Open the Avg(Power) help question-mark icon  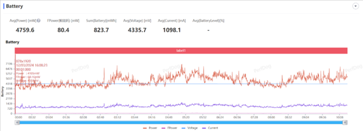pyautogui.click(x=39, y=20)
